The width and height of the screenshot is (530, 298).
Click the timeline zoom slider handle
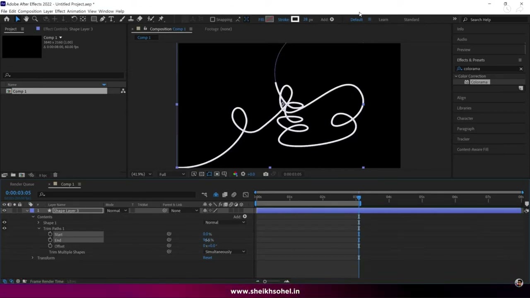[265, 281]
